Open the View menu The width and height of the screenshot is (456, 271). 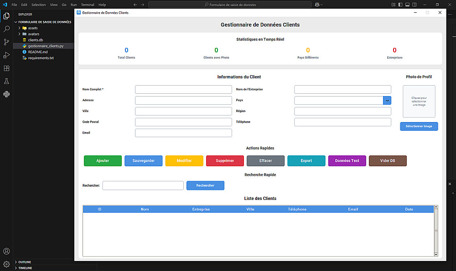pos(53,5)
